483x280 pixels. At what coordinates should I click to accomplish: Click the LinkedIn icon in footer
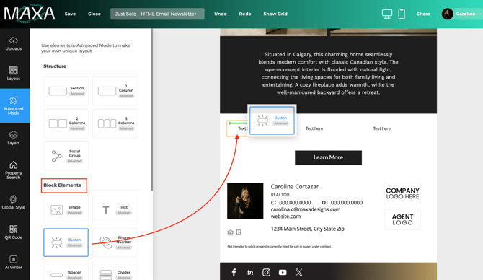250,272
